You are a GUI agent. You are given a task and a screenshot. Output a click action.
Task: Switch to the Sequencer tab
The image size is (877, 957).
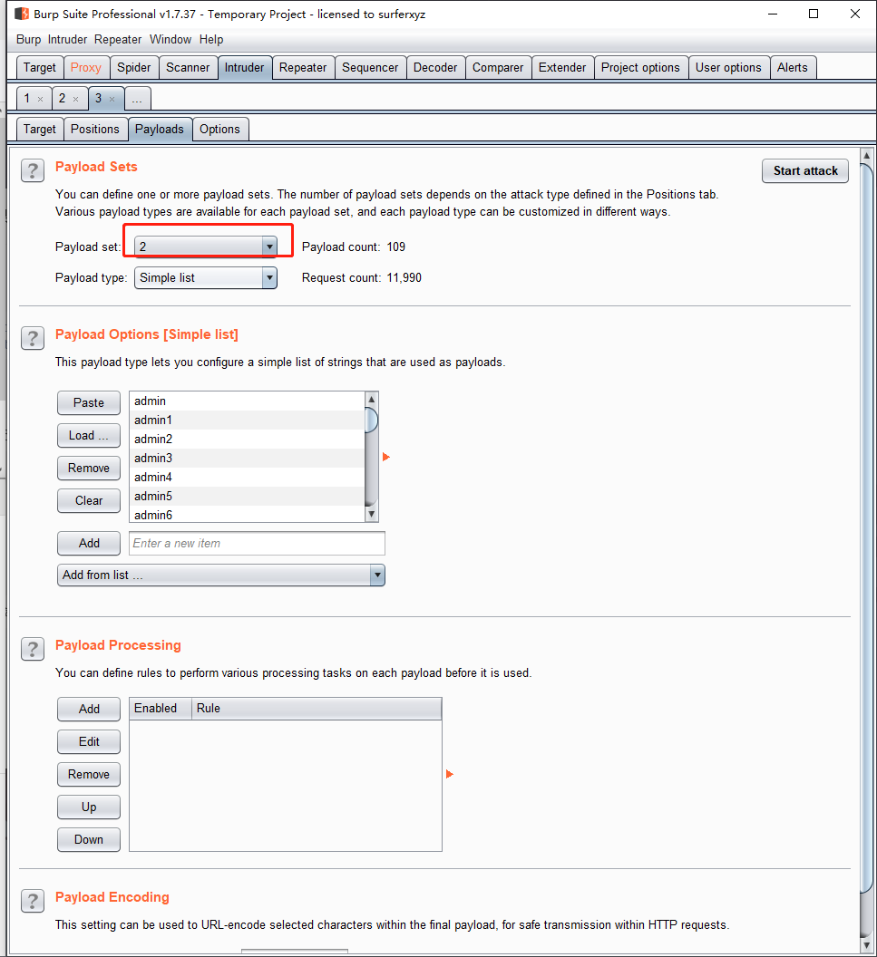tap(370, 67)
